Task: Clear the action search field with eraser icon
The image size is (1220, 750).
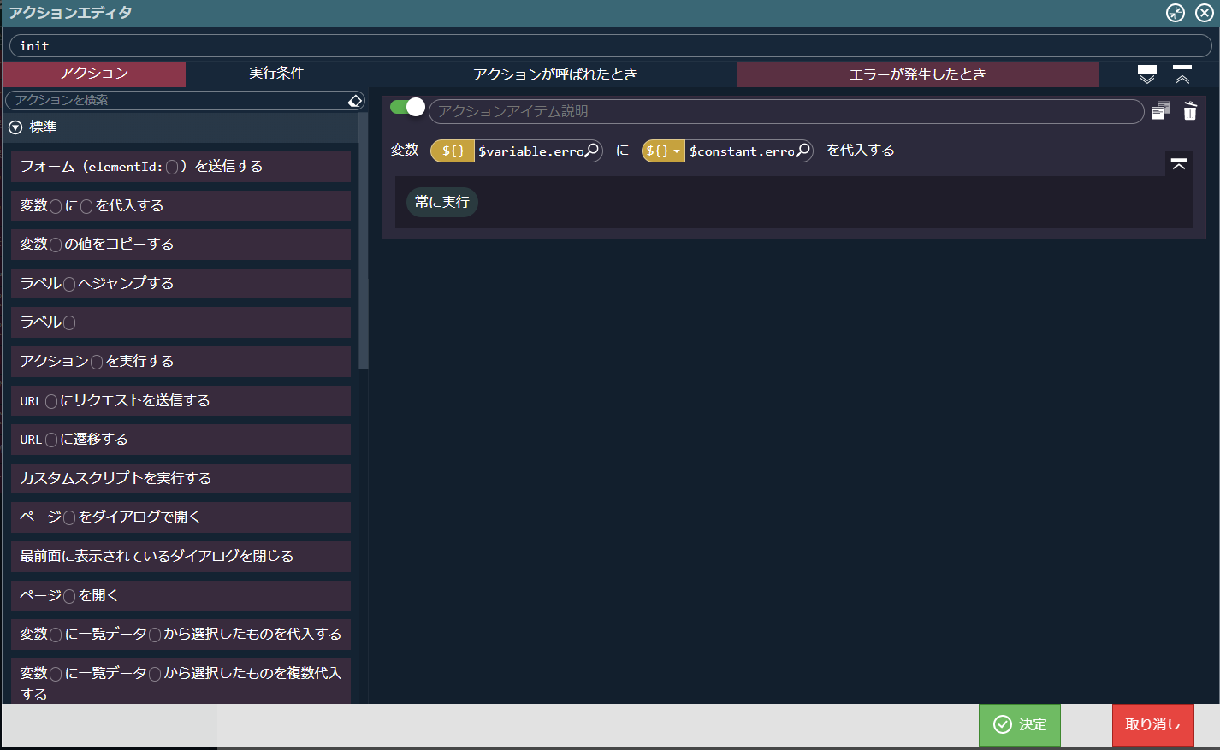Action: [355, 101]
